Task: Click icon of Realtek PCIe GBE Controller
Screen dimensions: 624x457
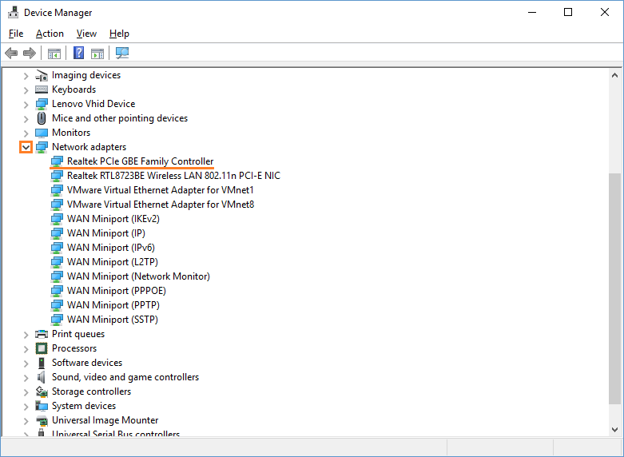Action: tap(57, 161)
